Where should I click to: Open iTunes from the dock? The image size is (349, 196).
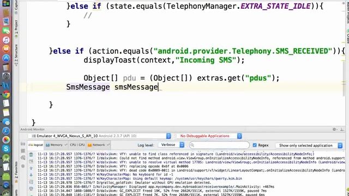click(6, 40)
